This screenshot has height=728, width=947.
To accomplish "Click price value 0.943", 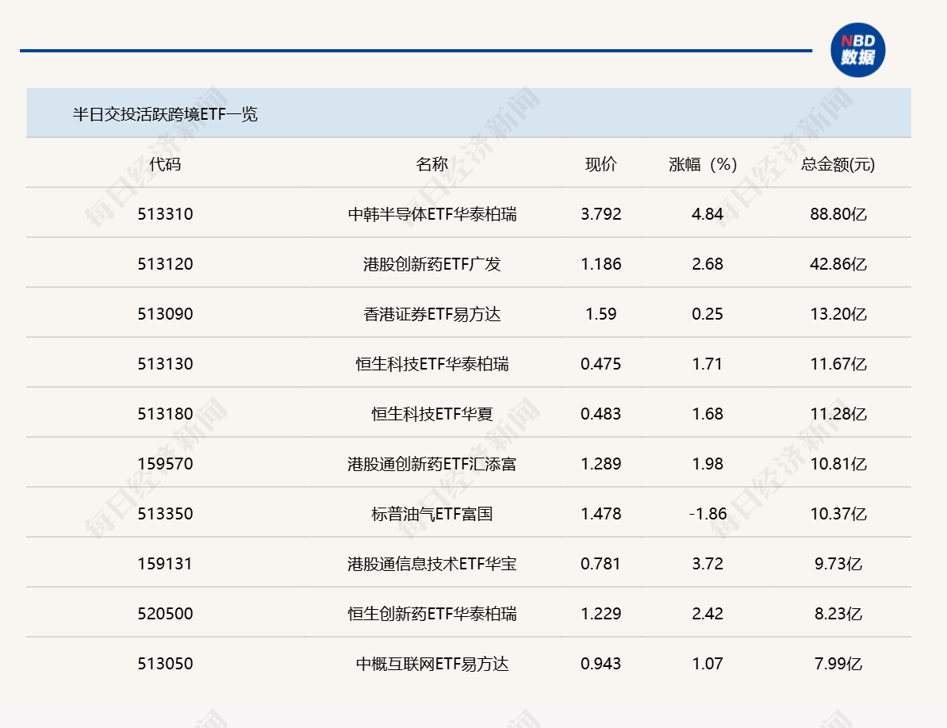I will [601, 665].
